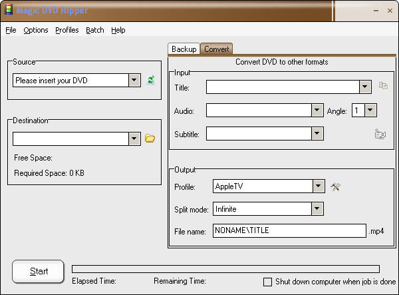The height and width of the screenshot is (295, 399).
Task: Open the Split mode dropdown
Action: coord(317,209)
